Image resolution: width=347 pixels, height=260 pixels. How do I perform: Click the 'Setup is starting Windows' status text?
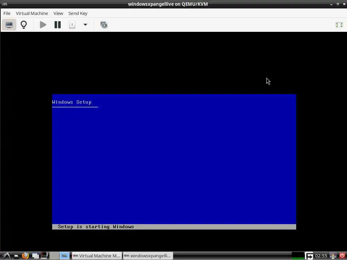96,226
